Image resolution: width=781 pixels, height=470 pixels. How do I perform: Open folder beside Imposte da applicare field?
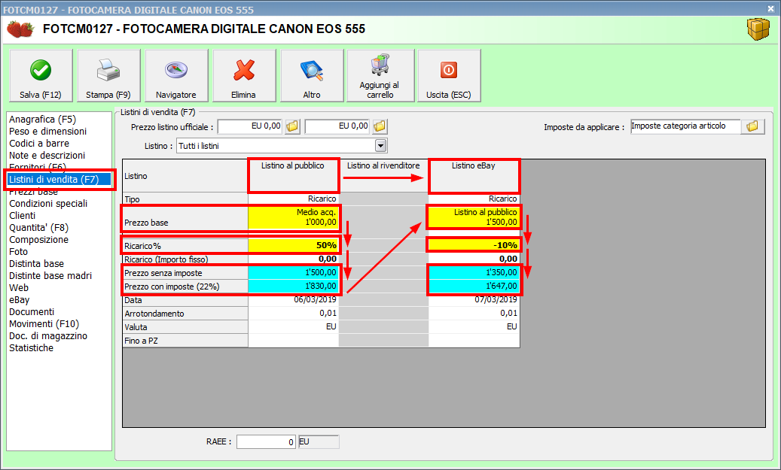tap(752, 126)
